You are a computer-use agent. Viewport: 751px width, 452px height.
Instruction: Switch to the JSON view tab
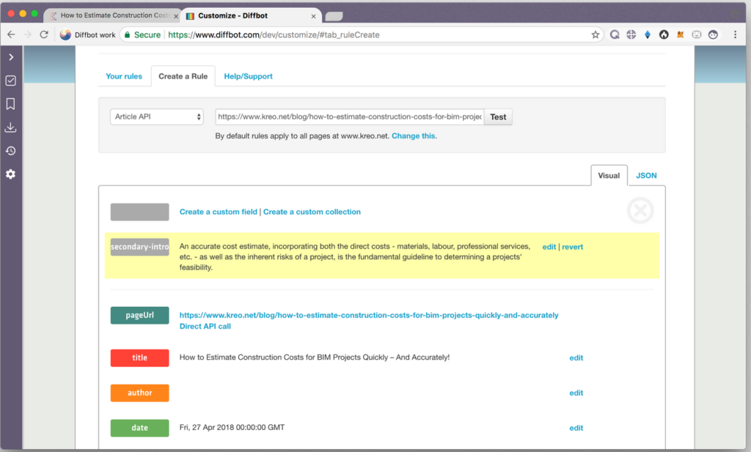[645, 175]
